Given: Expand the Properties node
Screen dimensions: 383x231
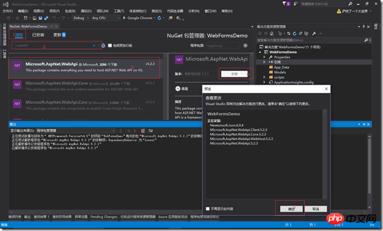Looking at the screenshot, I should pyautogui.click(x=264, y=57).
